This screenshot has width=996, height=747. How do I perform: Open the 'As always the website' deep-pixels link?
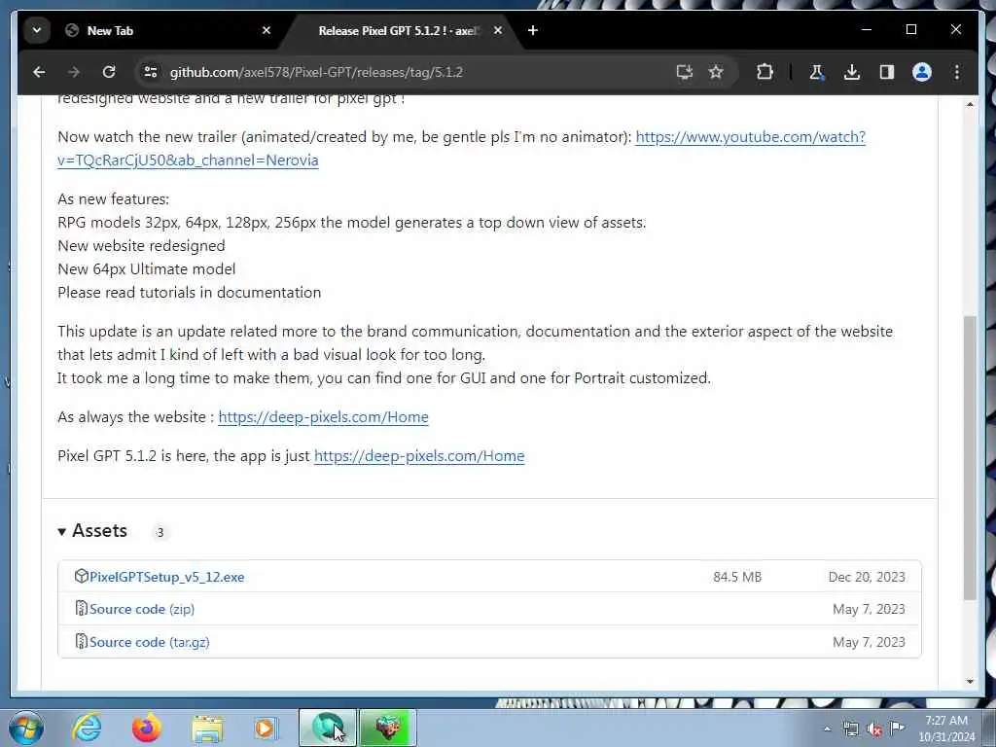(323, 417)
